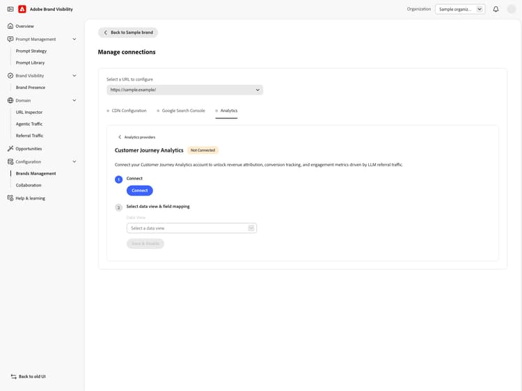Open Collaboration page
Screen dimensions: 522x391
click(29, 185)
